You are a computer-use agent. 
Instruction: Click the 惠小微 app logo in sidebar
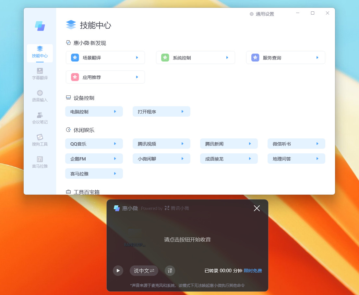pos(40,26)
